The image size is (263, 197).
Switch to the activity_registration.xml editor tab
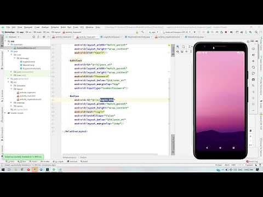tap(168, 37)
